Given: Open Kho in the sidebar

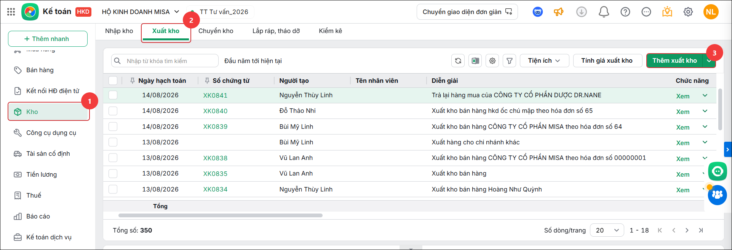Looking at the screenshot, I should click(x=49, y=112).
